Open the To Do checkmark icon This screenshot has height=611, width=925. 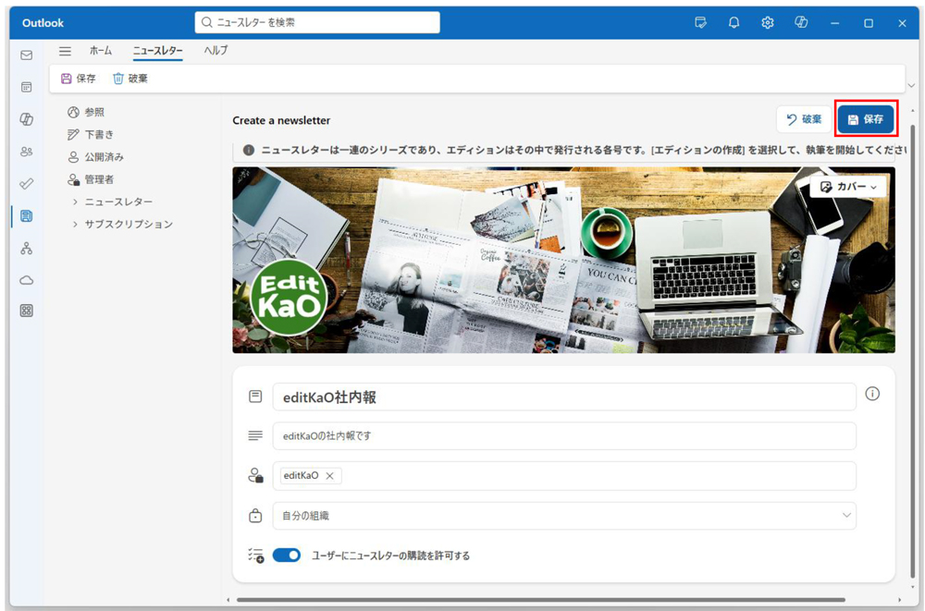click(x=25, y=183)
